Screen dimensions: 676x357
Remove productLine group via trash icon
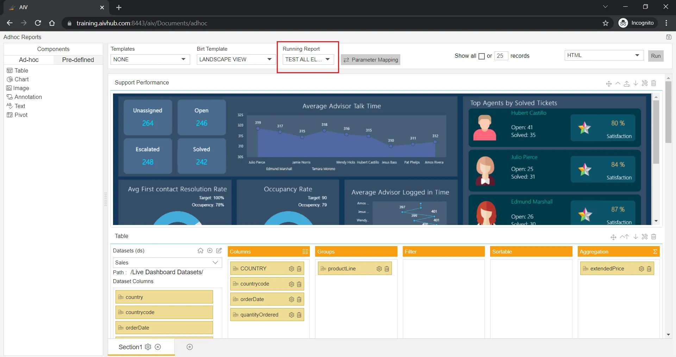pos(387,269)
